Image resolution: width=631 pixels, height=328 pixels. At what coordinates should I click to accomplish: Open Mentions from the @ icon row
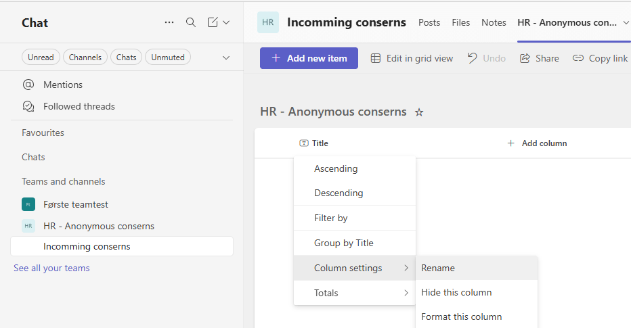pyautogui.click(x=62, y=85)
